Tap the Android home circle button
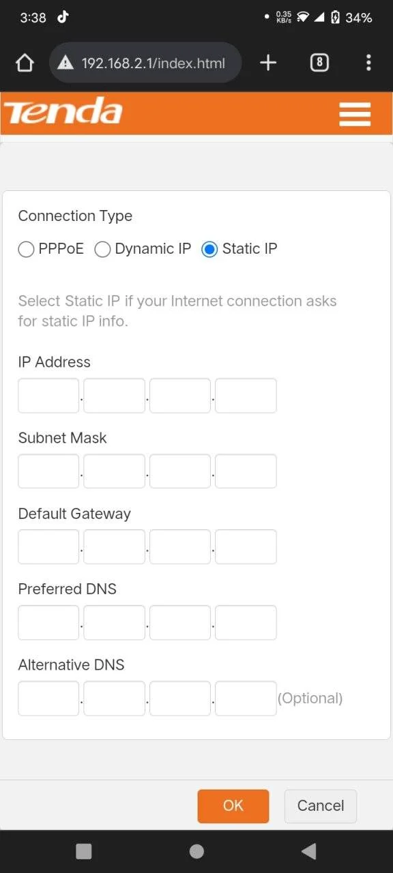Image resolution: width=393 pixels, height=873 pixels. pos(196,850)
